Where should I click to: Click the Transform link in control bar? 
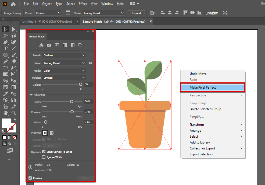pyautogui.click(x=212, y=13)
